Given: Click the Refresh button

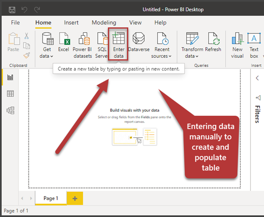Looking at the screenshot, I should coord(213,42).
